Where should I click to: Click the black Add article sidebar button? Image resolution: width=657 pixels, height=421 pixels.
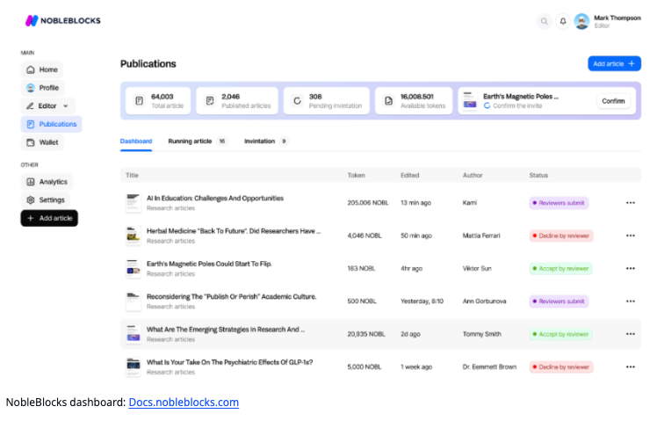[50, 218]
